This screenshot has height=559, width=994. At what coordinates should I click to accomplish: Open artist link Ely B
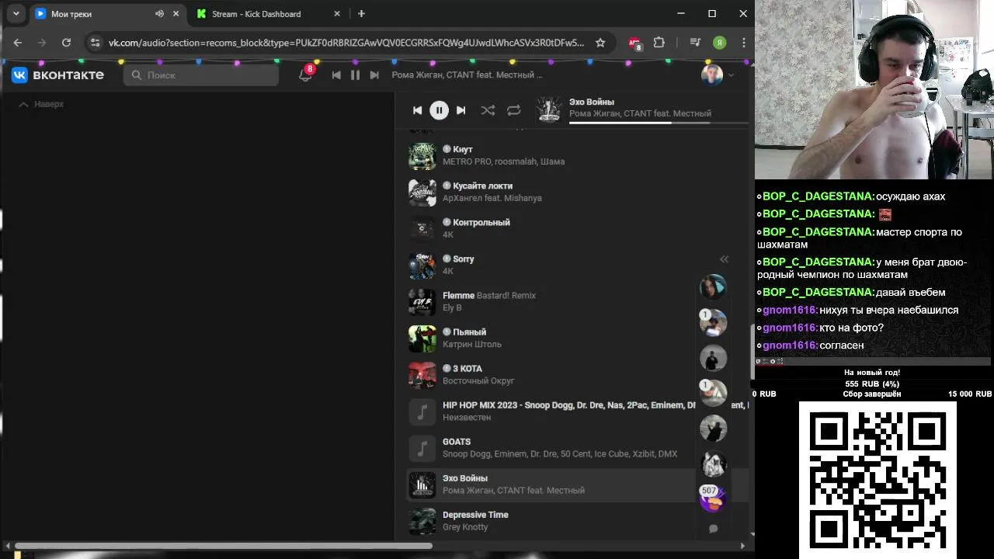click(452, 307)
